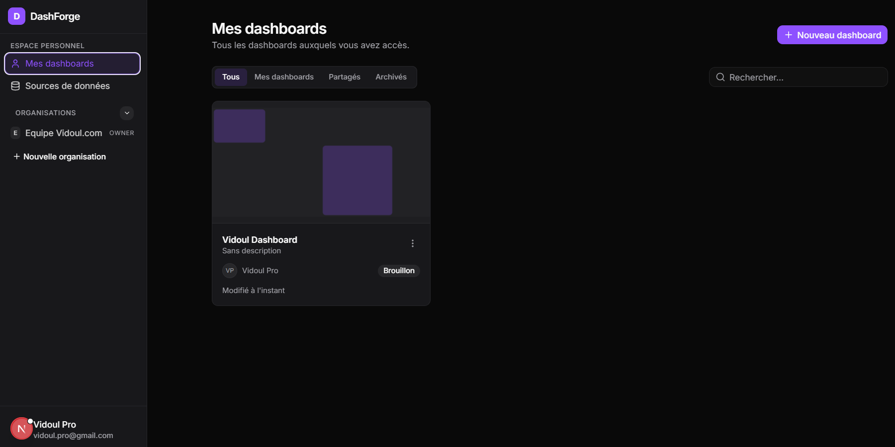Select Equipe Vidoul.com organisation
The width and height of the screenshot is (895, 447).
pos(73,133)
